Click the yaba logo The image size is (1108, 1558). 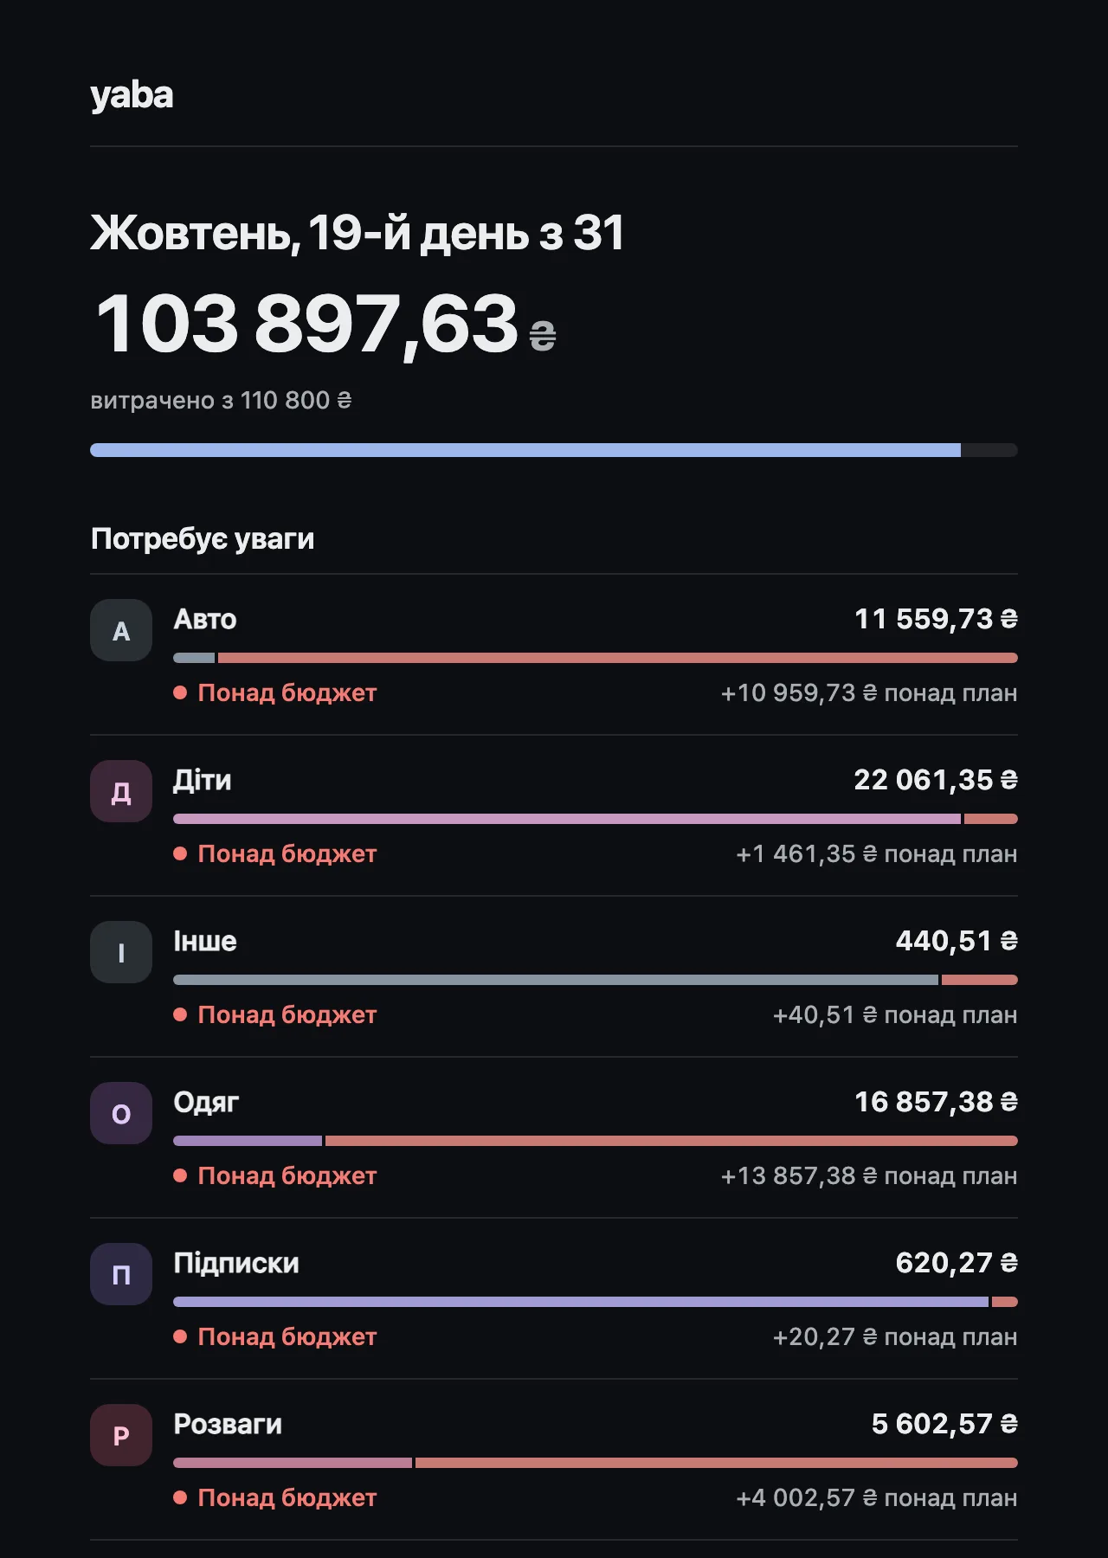pyautogui.click(x=132, y=95)
